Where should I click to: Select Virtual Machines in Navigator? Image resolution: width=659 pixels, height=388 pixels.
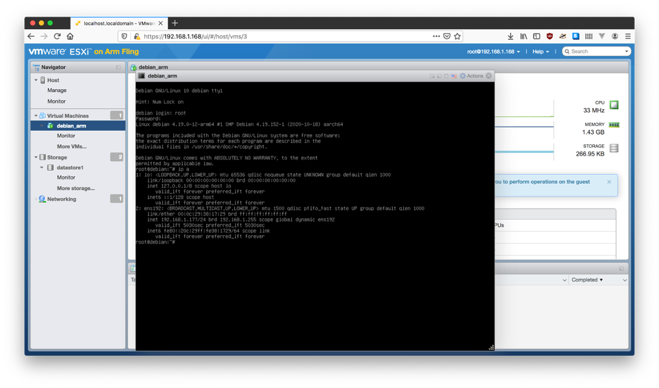tap(68, 116)
